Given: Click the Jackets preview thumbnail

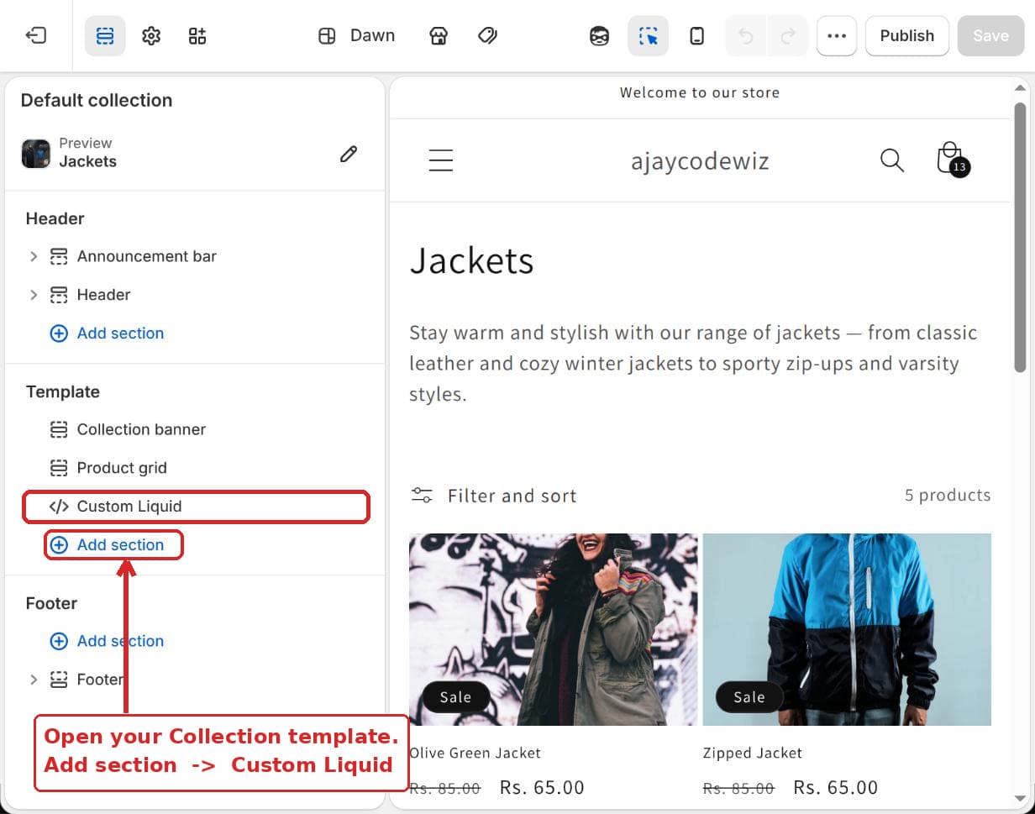Looking at the screenshot, I should (36, 154).
